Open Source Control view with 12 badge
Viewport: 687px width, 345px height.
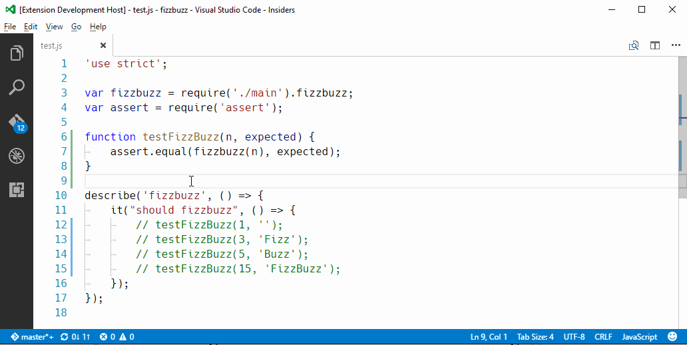click(x=17, y=123)
